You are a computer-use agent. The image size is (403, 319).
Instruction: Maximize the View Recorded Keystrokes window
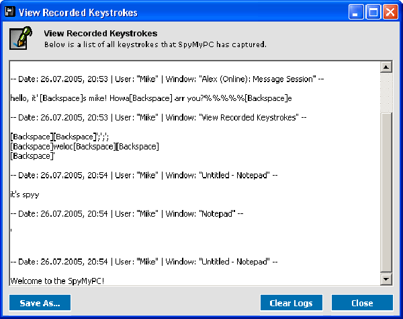[373, 12]
